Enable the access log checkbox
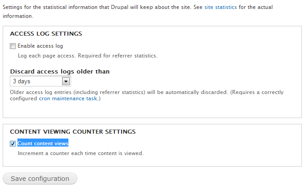This screenshot has height=188, width=304. point(13,46)
